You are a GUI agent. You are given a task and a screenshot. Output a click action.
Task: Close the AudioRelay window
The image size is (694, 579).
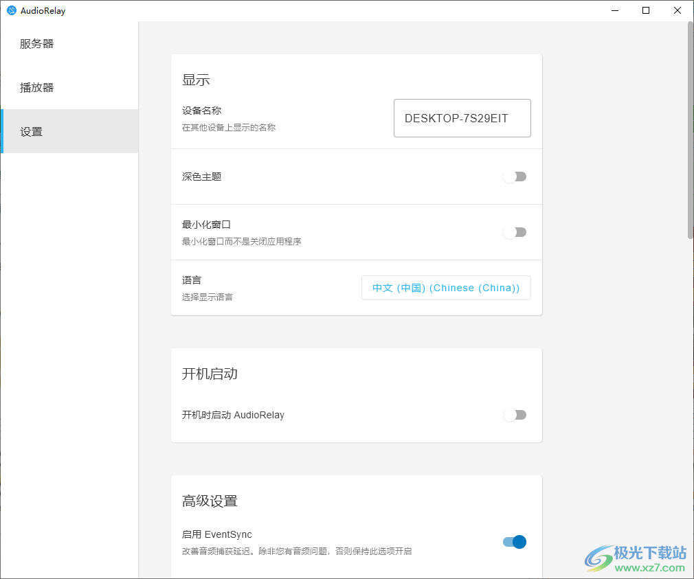click(678, 10)
